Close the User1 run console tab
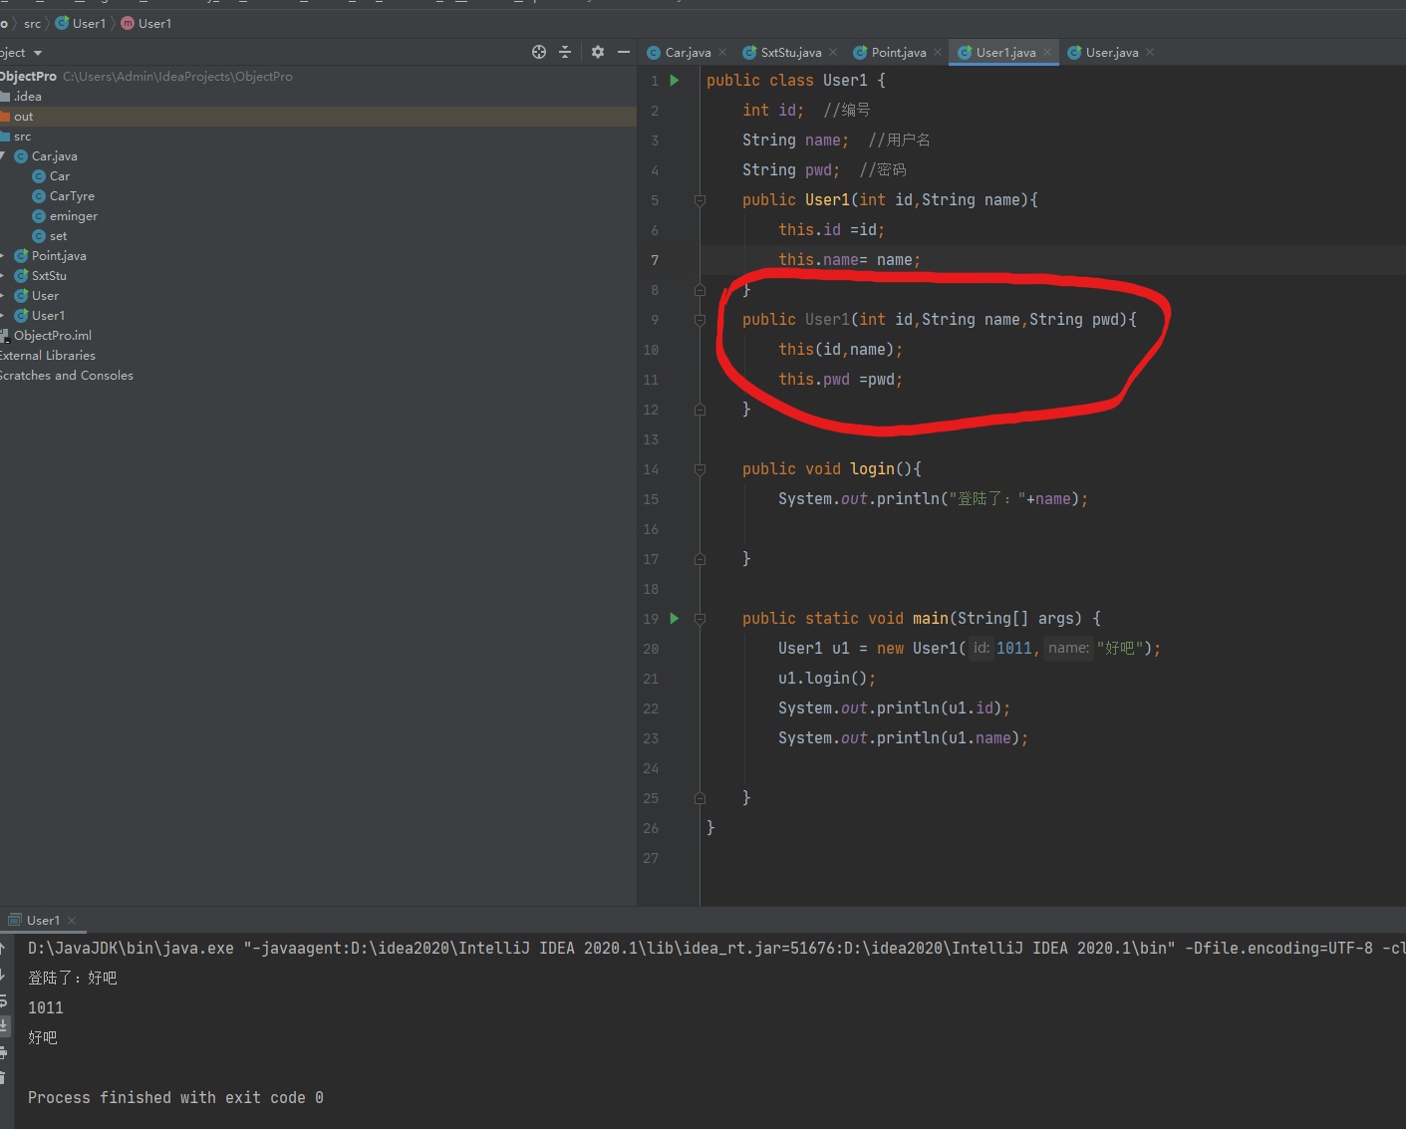Screen dimensions: 1406x1129 tap(72, 920)
